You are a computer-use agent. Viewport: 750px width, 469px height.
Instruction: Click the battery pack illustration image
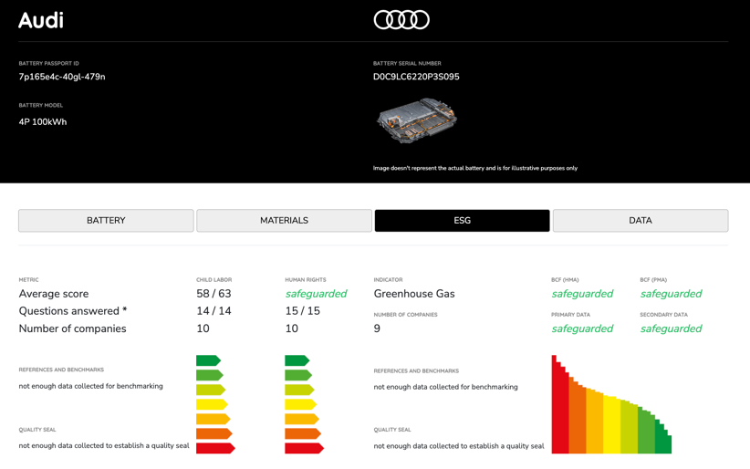coord(416,120)
